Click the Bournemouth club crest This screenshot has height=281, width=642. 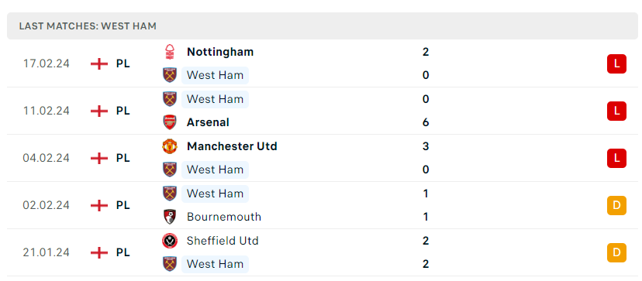click(170, 217)
